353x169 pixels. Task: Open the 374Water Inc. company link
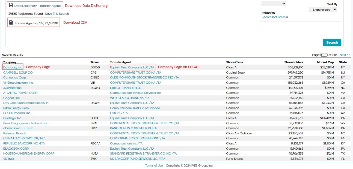pyautogui.click(x=13, y=88)
